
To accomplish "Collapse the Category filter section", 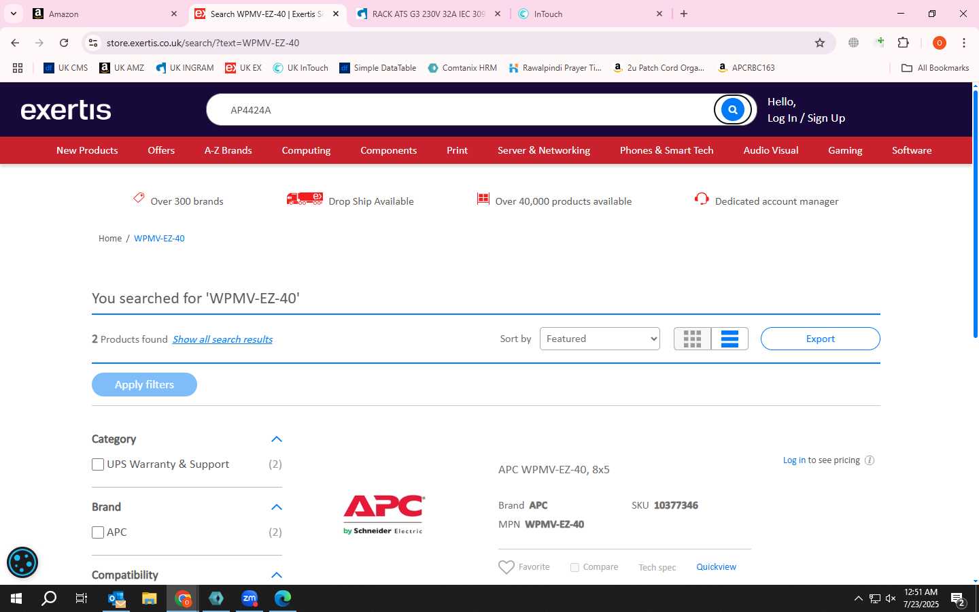I will pyautogui.click(x=277, y=439).
